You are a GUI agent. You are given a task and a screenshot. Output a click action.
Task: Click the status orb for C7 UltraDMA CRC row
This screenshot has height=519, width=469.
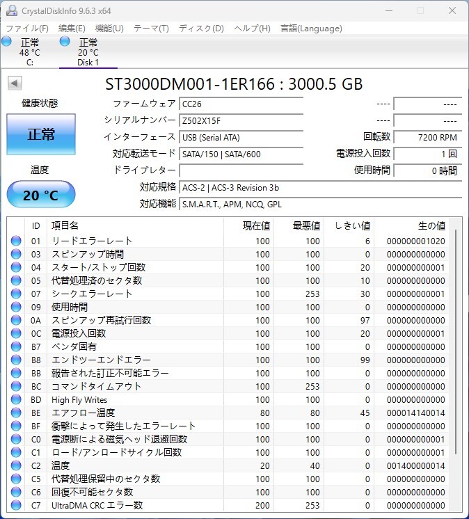(x=16, y=505)
